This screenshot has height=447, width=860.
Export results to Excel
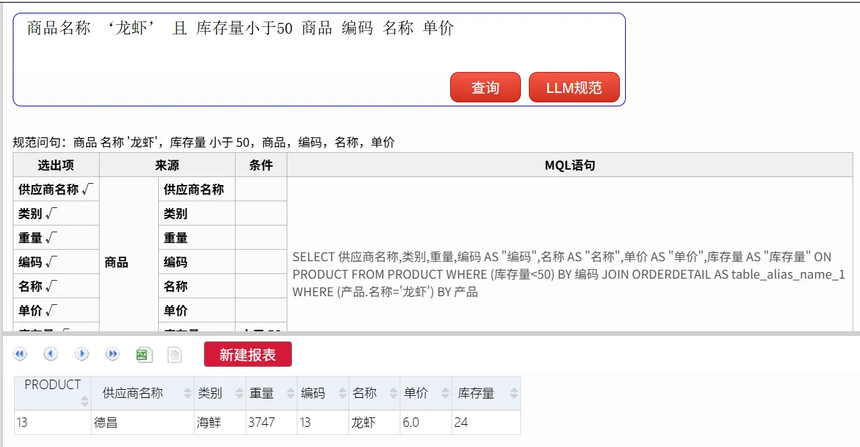[144, 355]
